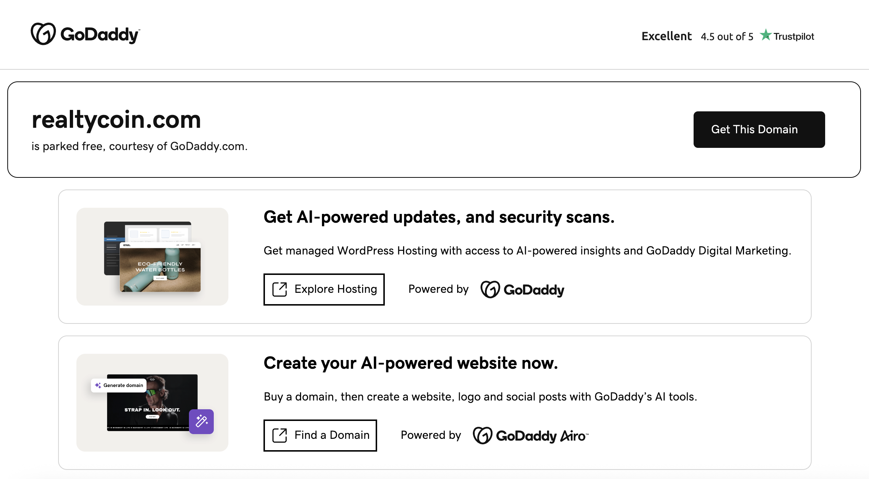Open the Strap In Look Out thumbnail
This screenshot has width=869, height=479.
click(152, 405)
